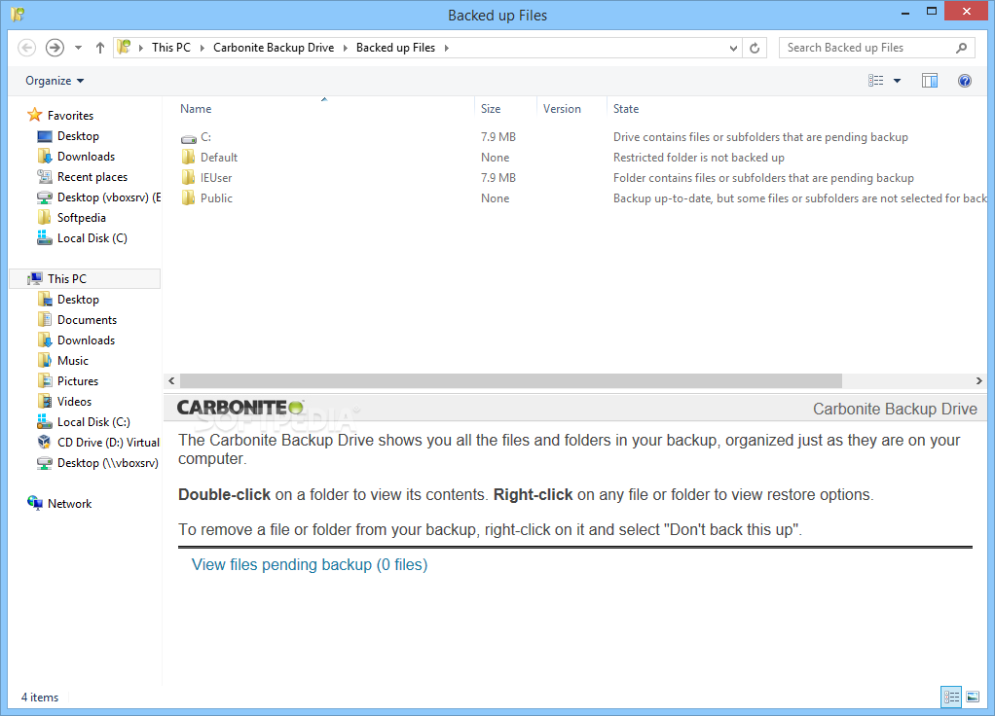Change your view icon in toolbar
This screenshot has height=716, width=995.
[x=875, y=81]
